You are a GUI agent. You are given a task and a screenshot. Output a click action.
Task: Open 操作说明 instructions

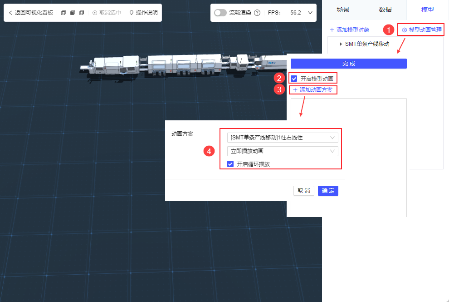(143, 13)
